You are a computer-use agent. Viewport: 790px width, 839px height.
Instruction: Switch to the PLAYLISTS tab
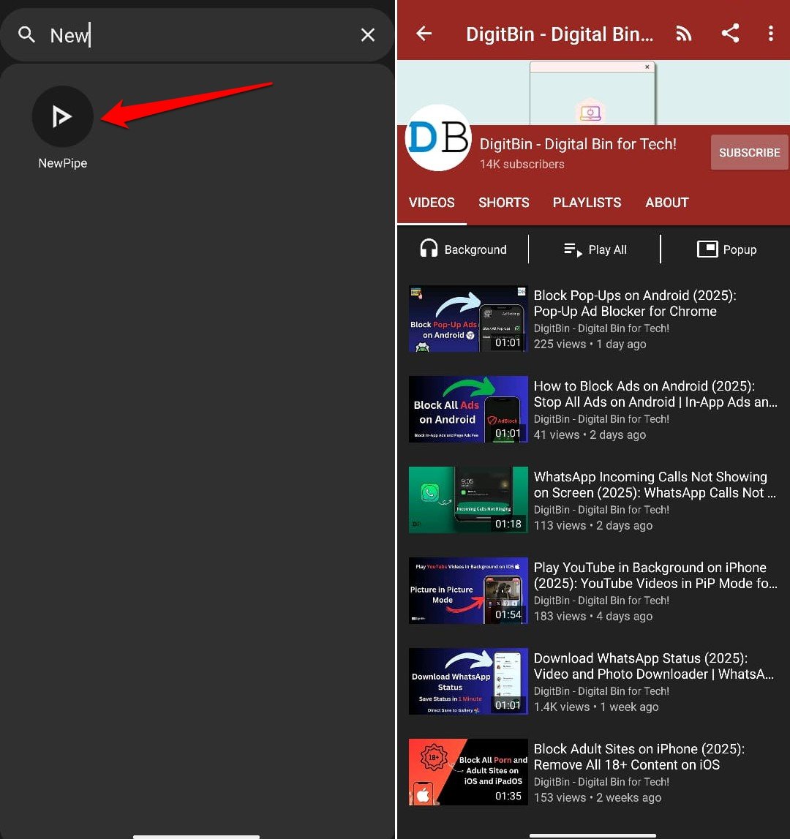point(587,203)
